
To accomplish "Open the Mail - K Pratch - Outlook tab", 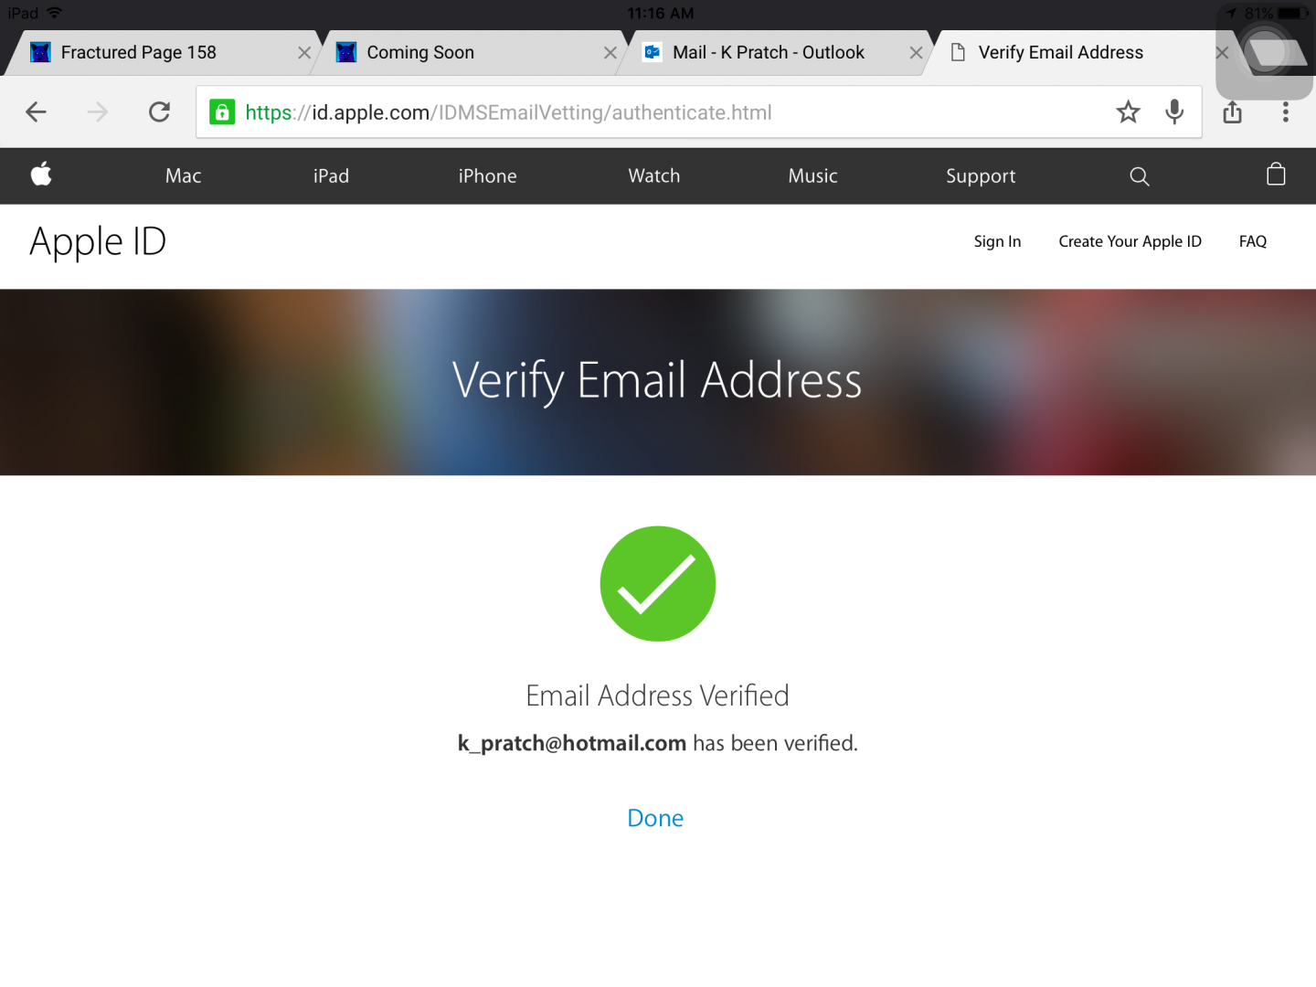I will [x=768, y=53].
